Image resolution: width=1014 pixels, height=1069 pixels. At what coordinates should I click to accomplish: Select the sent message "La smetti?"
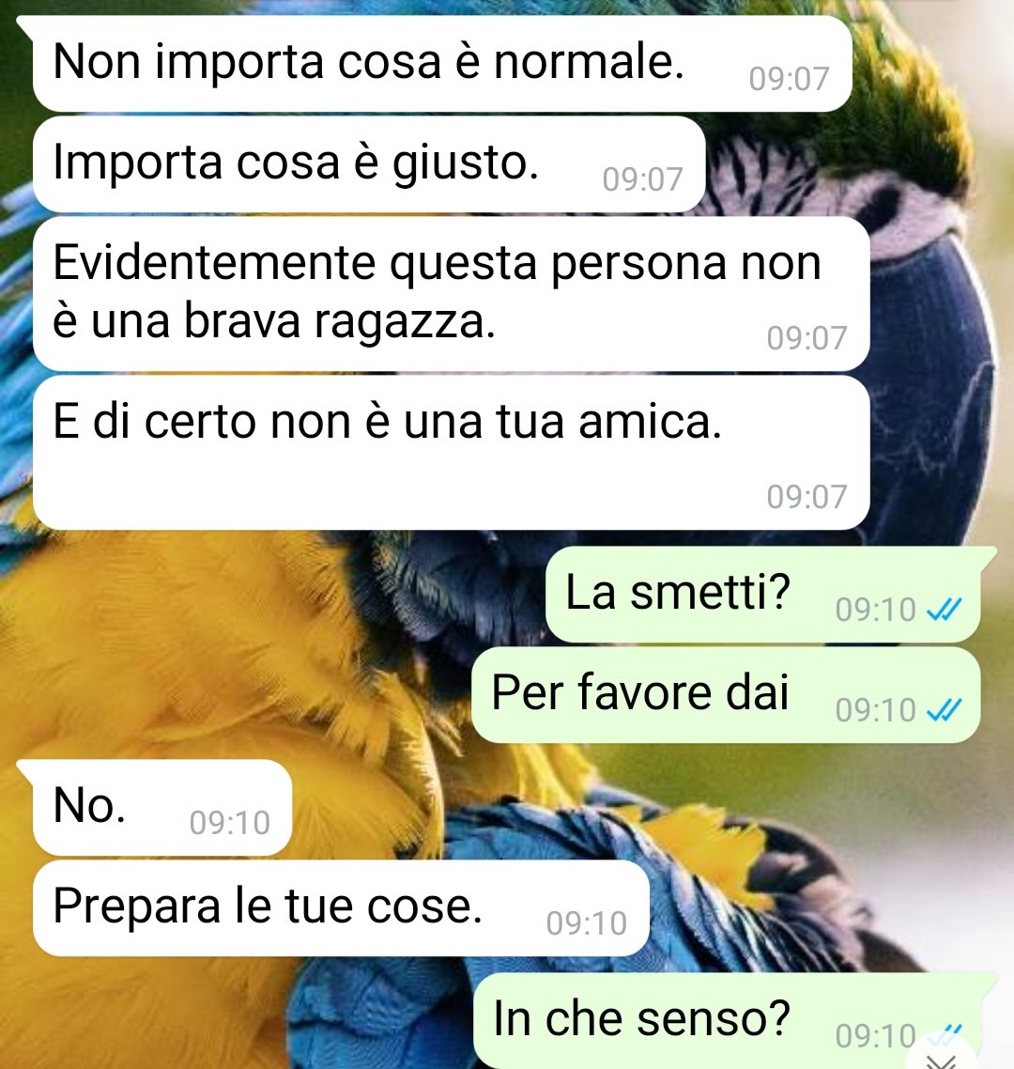(763, 594)
